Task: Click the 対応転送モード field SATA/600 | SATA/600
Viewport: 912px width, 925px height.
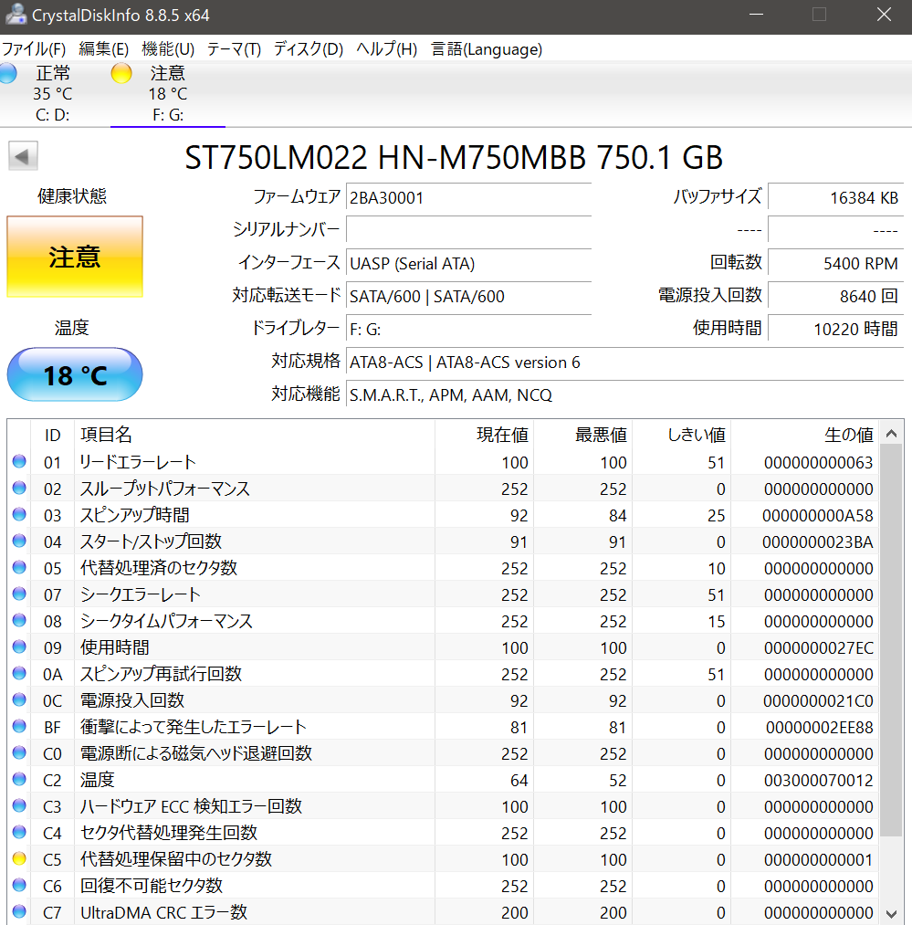Action: coord(469,296)
